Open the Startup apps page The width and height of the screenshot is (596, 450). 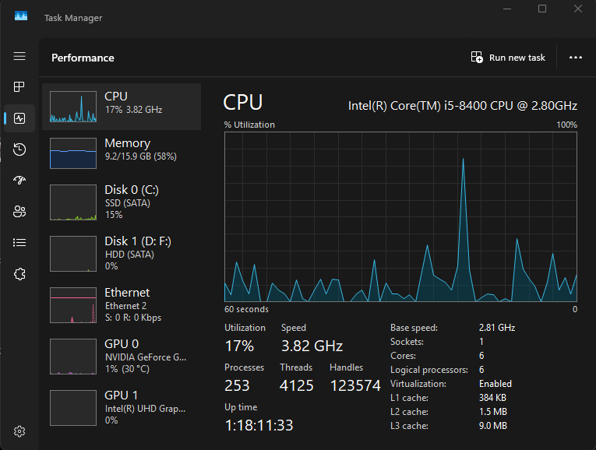19,181
